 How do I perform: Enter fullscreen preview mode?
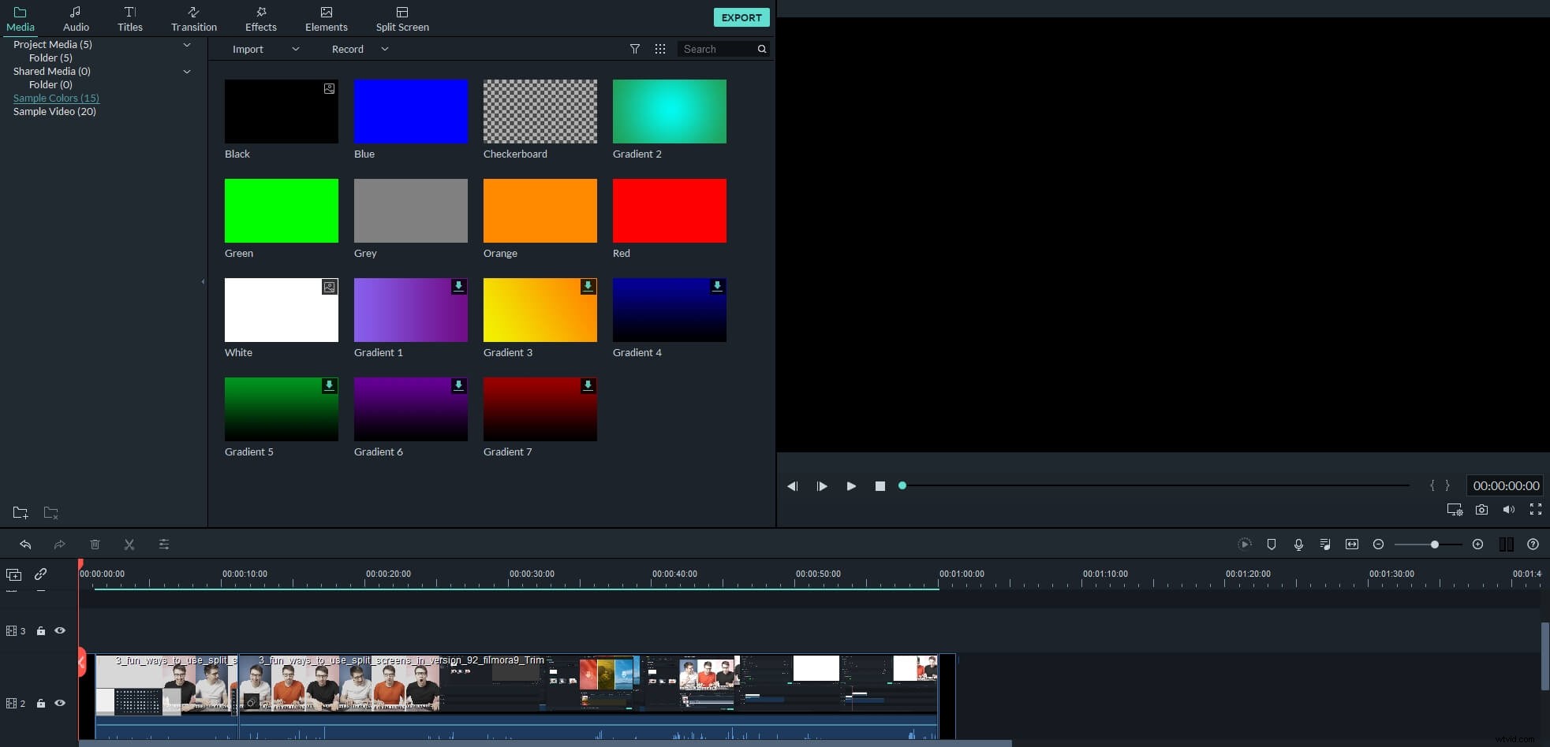1536,510
